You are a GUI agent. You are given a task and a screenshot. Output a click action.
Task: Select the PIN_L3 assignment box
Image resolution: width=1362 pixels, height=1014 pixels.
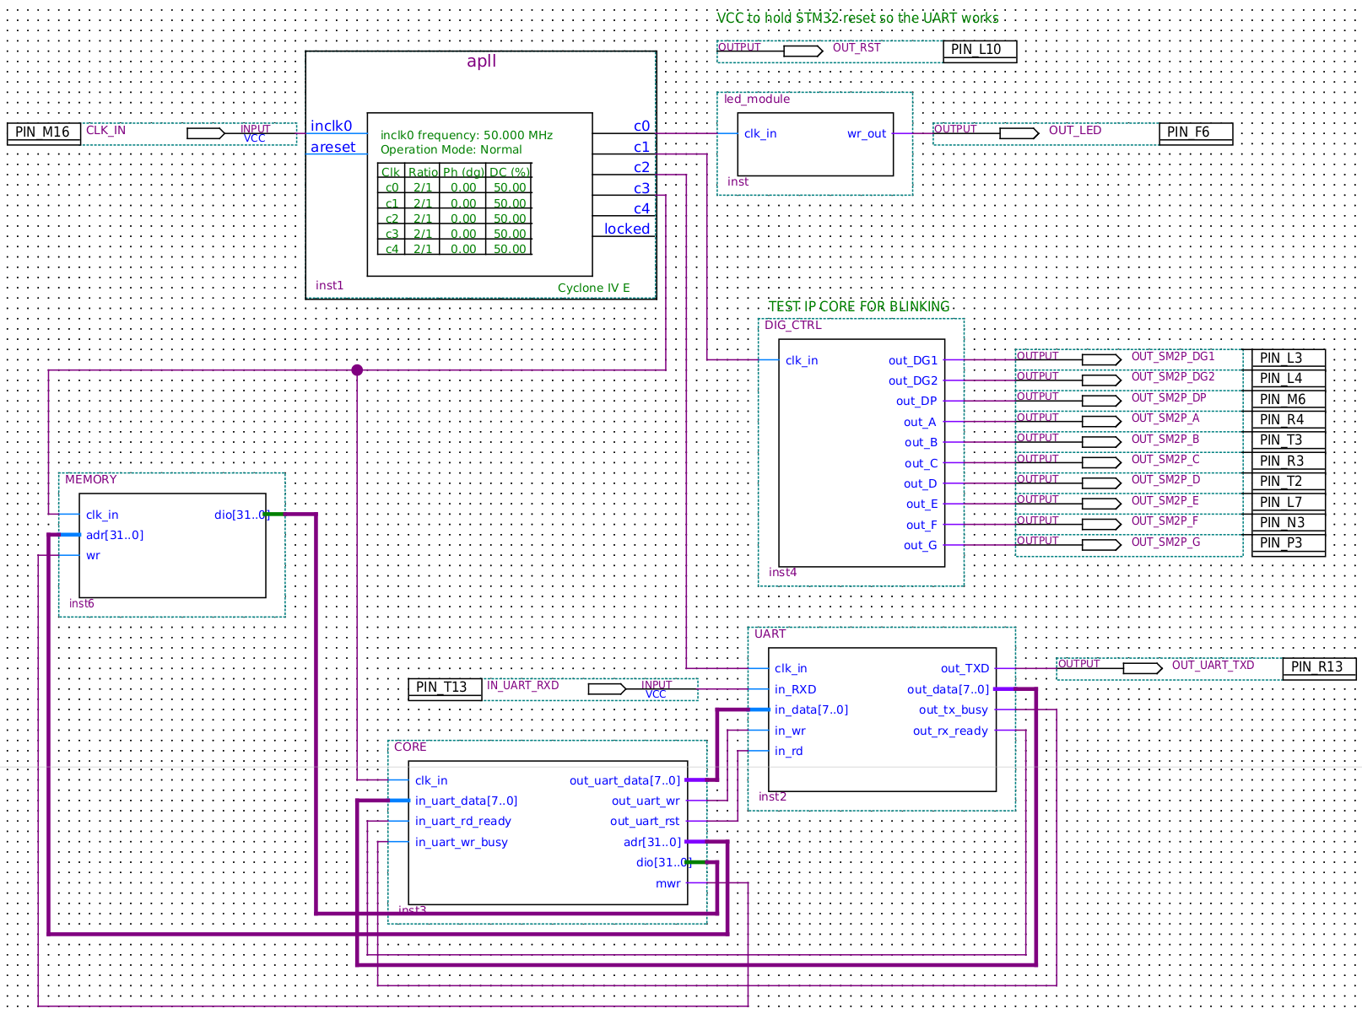1289,359
